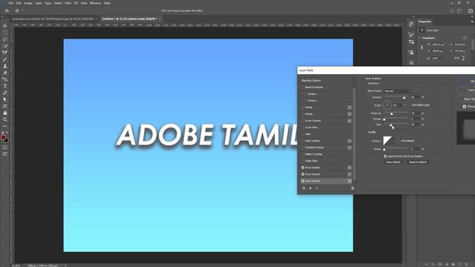Image resolution: width=475 pixels, height=267 pixels.
Task: Open the Contour picker dropdown
Action: [x=394, y=141]
